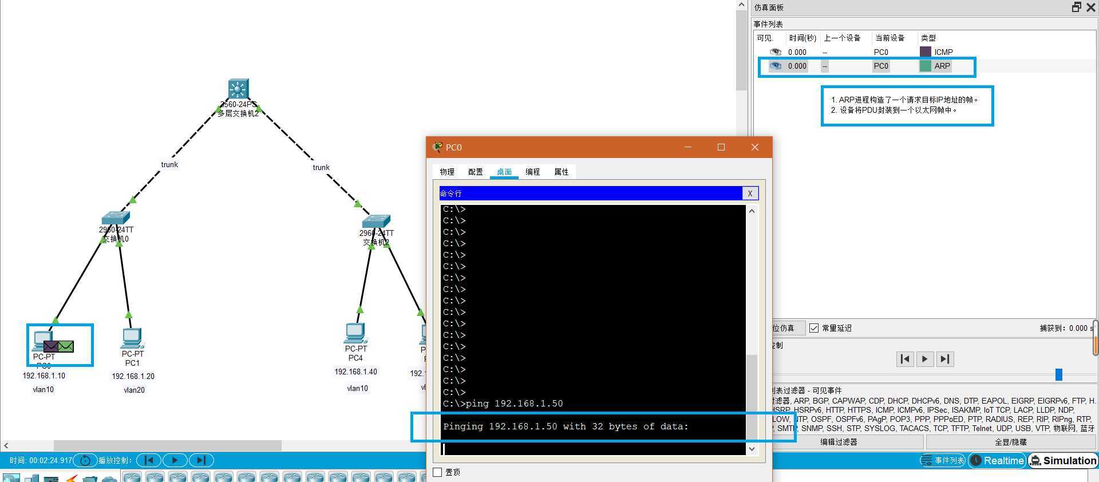Open the 属性 tab in PC0 window
The width and height of the screenshot is (1099, 482).
point(562,172)
